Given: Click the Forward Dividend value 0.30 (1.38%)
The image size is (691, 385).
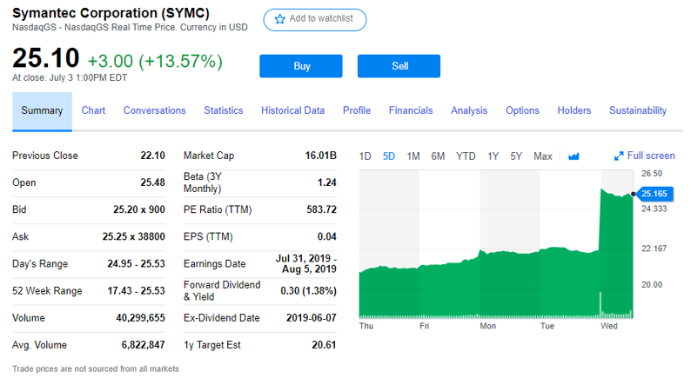Looking at the screenshot, I should (308, 291).
